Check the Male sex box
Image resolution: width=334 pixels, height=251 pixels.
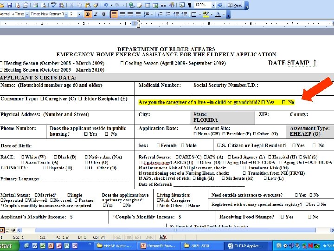[x=183, y=145]
